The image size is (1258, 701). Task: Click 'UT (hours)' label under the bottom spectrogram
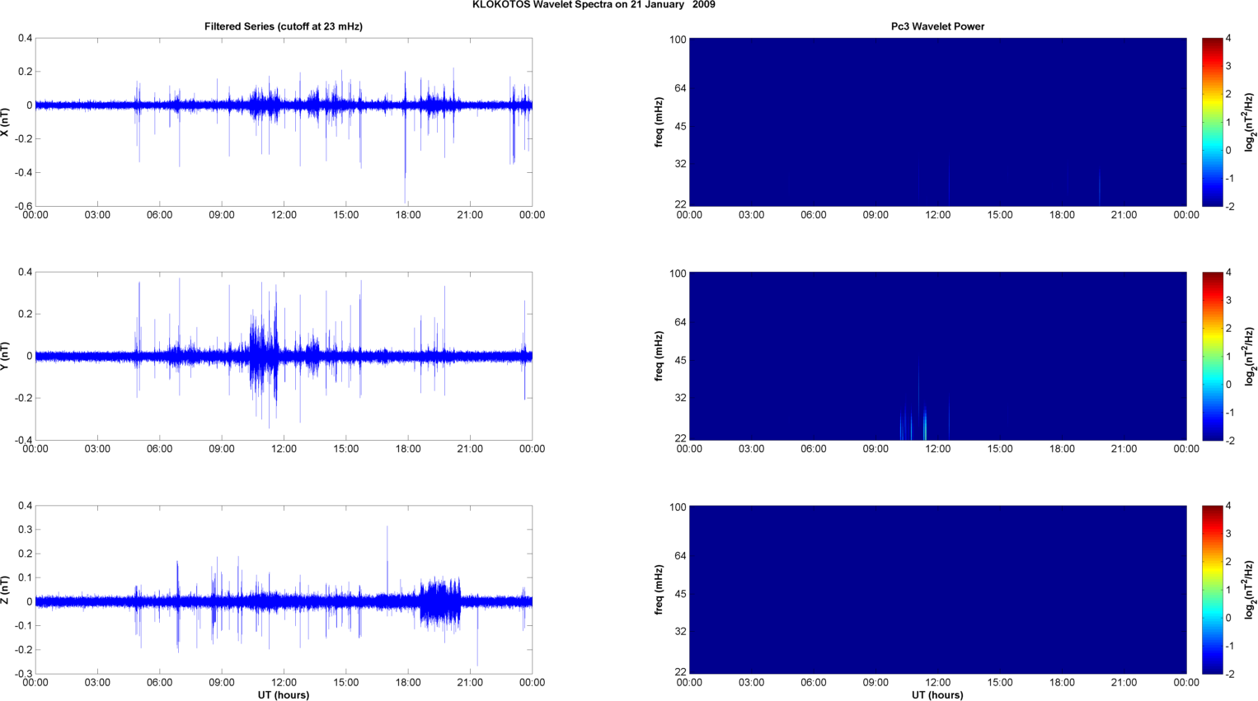tap(937, 695)
